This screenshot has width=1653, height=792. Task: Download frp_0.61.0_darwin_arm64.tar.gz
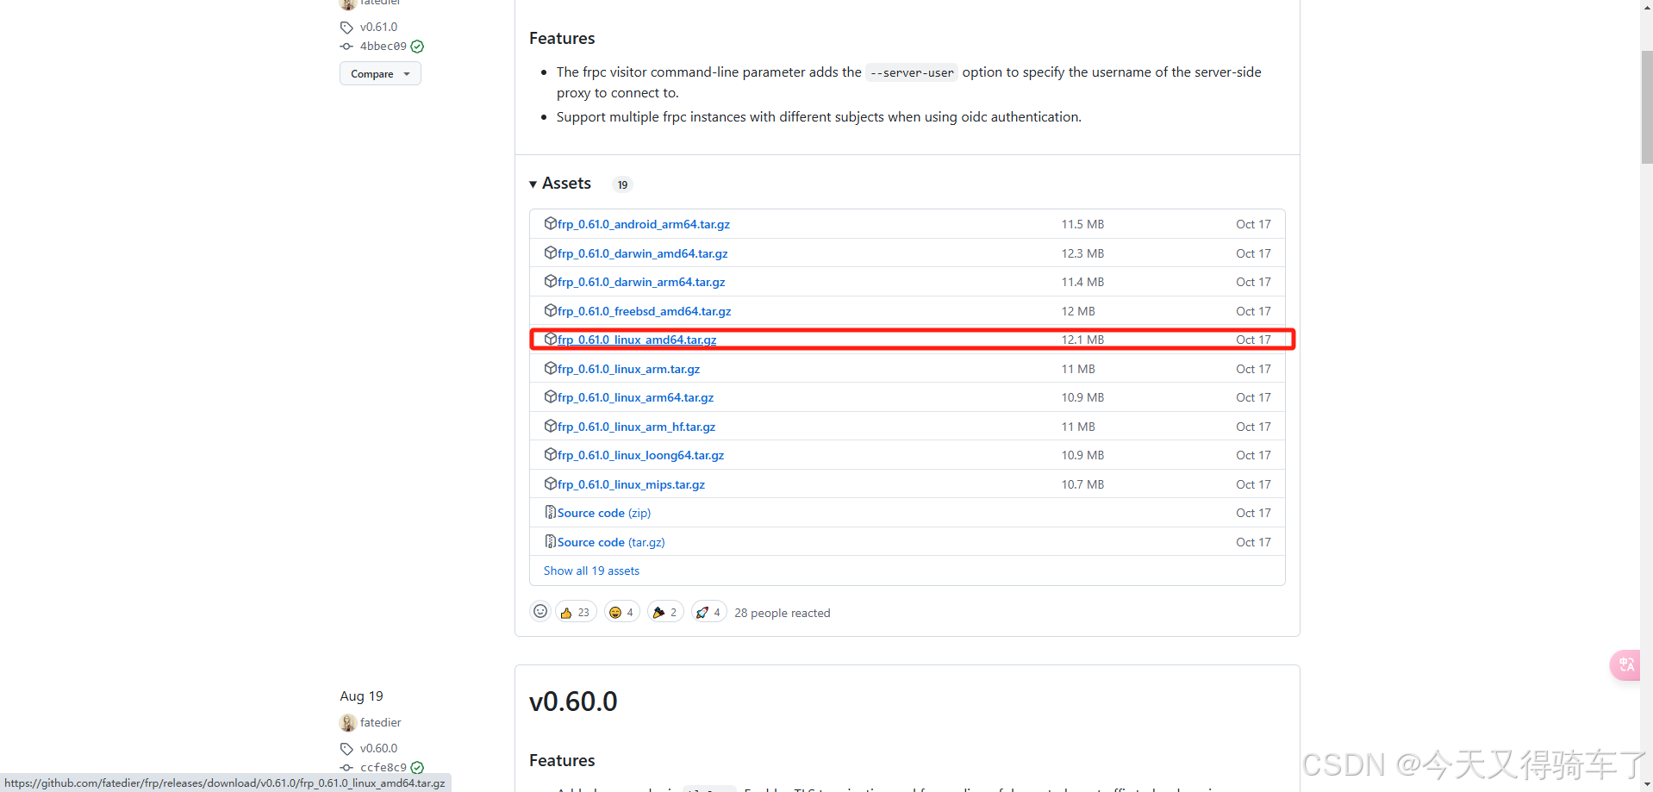(x=640, y=282)
